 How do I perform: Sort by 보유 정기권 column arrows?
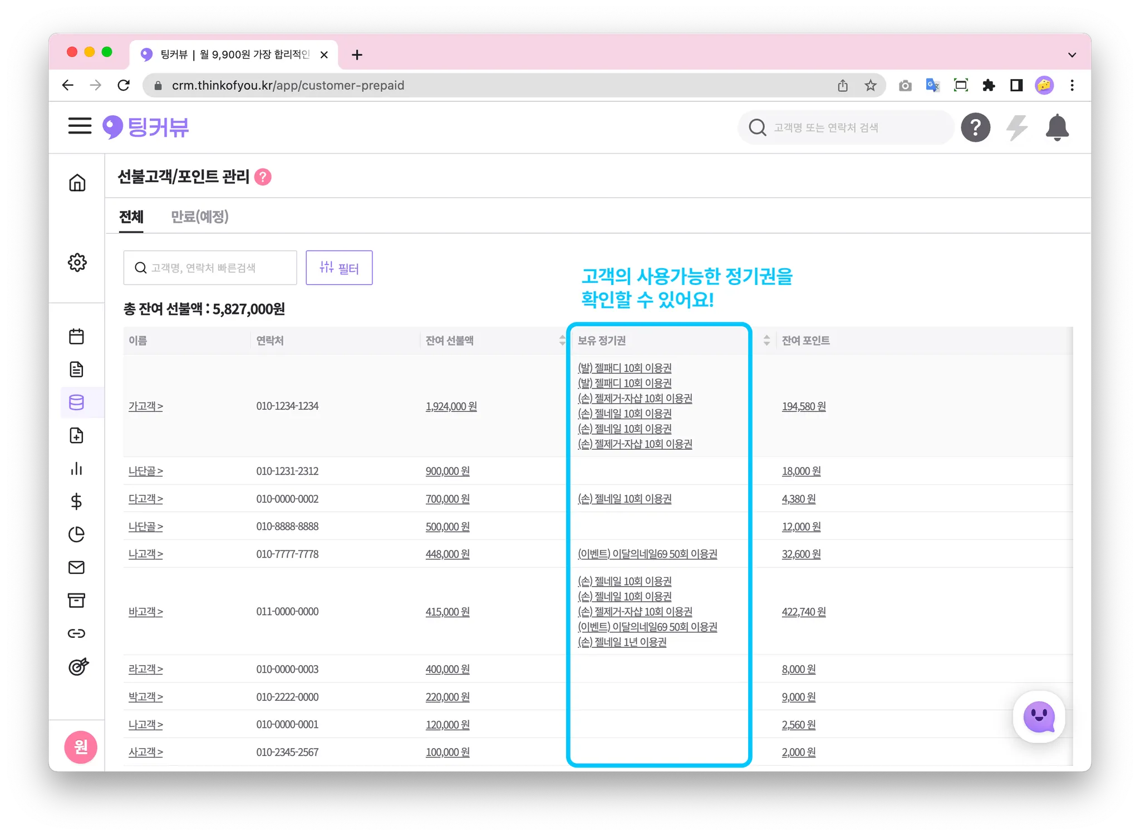point(766,341)
